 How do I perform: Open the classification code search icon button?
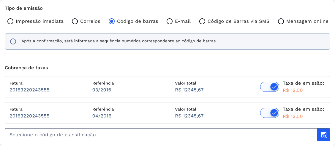tap(324, 135)
